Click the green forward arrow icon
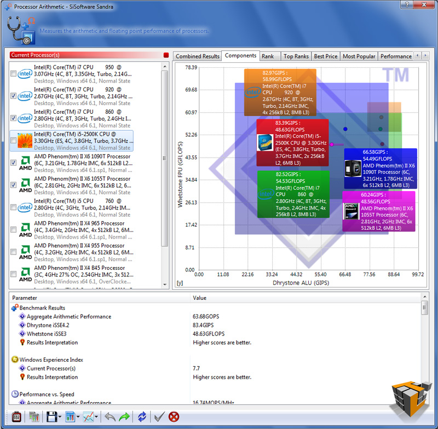Screen dimensions: 438x429 [x=124, y=417]
